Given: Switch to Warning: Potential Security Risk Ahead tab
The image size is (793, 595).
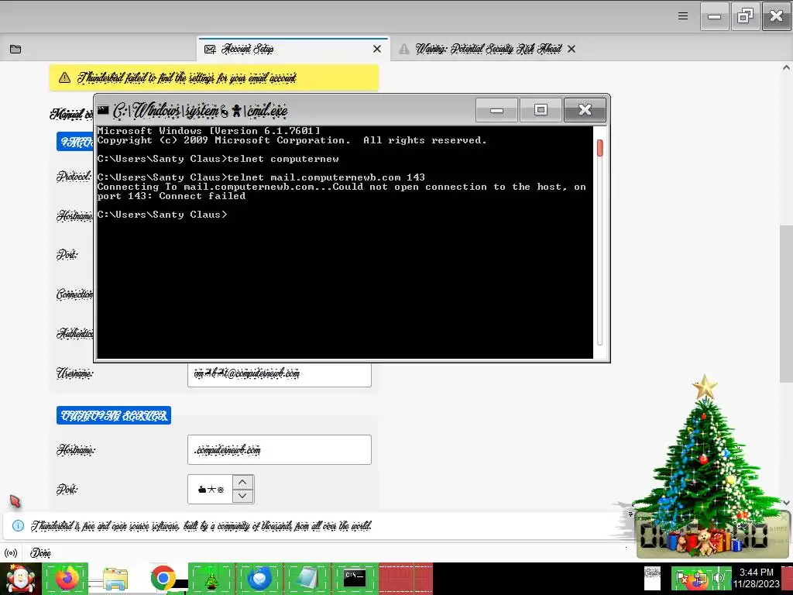Looking at the screenshot, I should pos(488,49).
